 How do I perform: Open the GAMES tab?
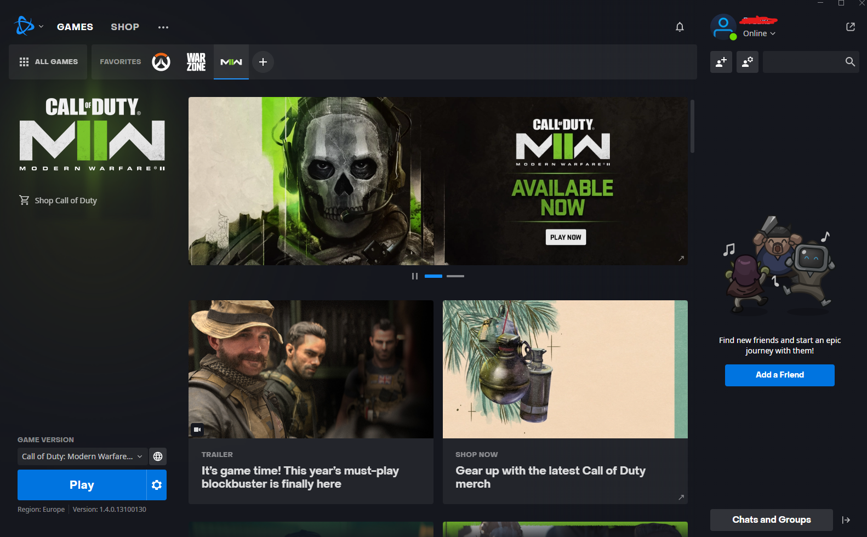coord(75,27)
